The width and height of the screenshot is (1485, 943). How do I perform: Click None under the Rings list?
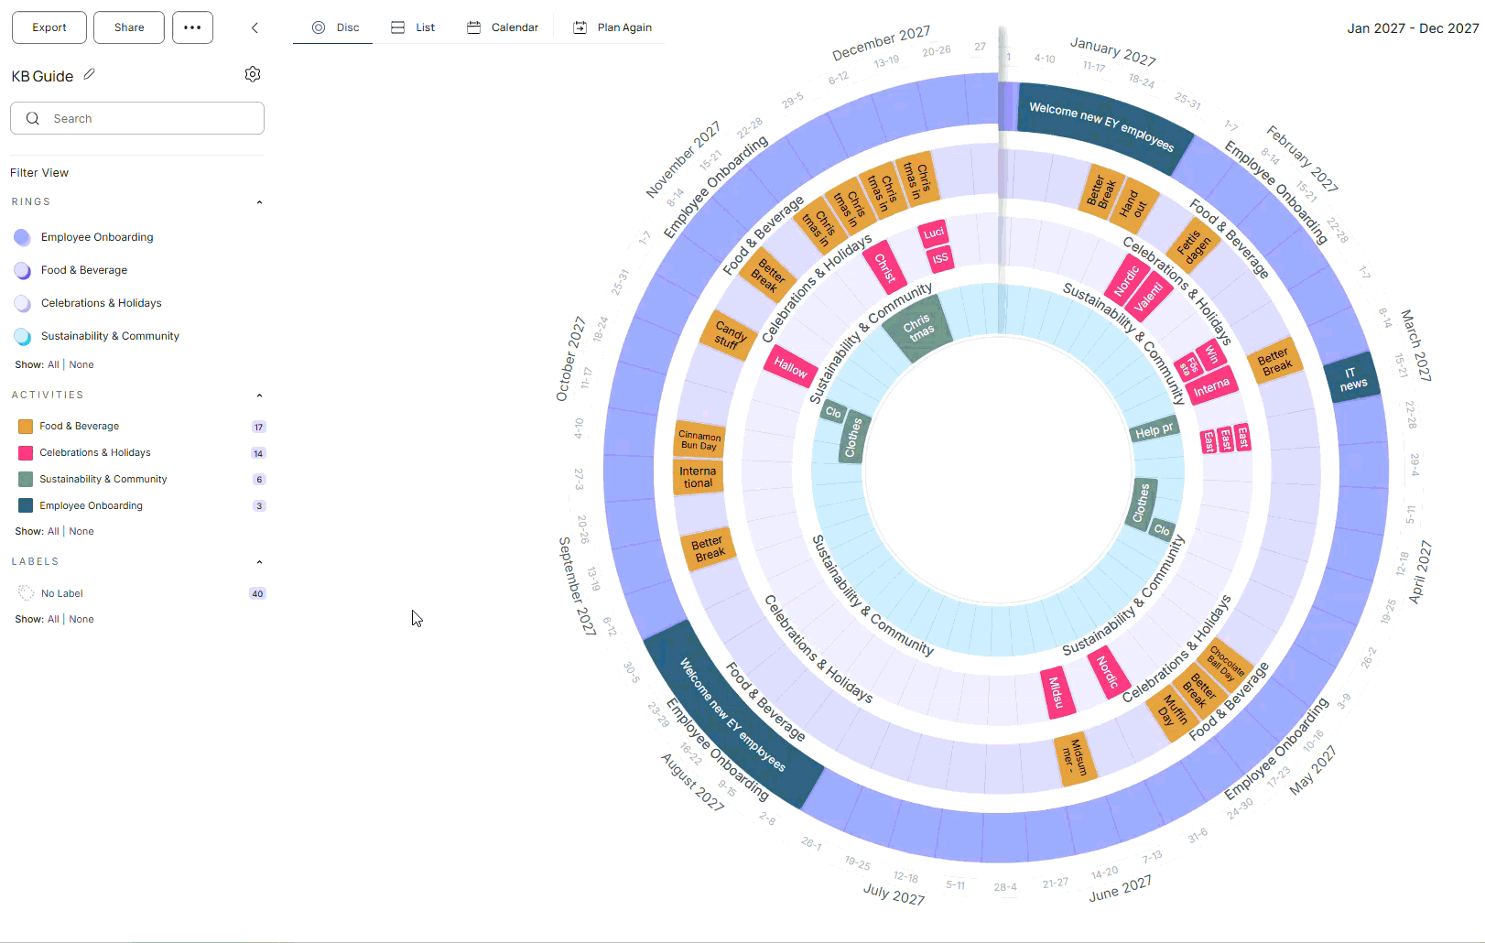[81, 364]
